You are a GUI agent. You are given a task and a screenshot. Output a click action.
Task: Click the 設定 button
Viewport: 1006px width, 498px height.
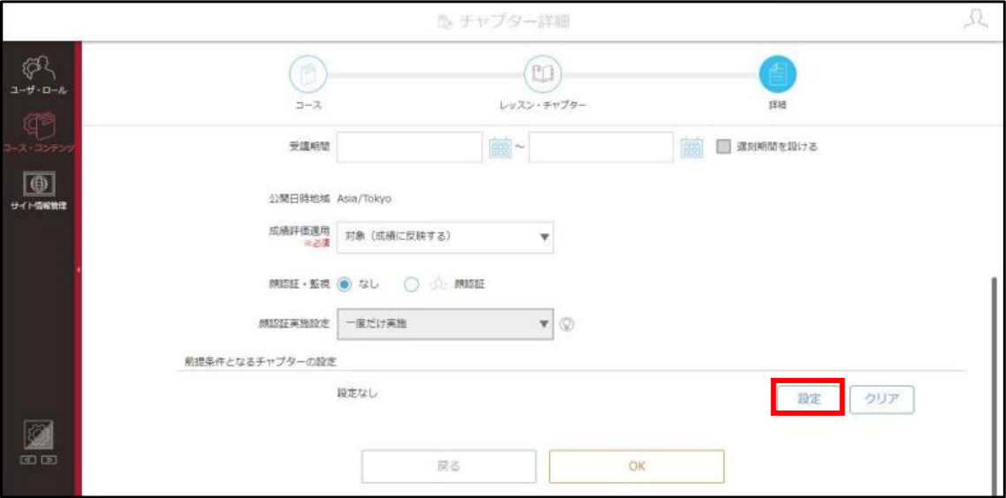809,398
